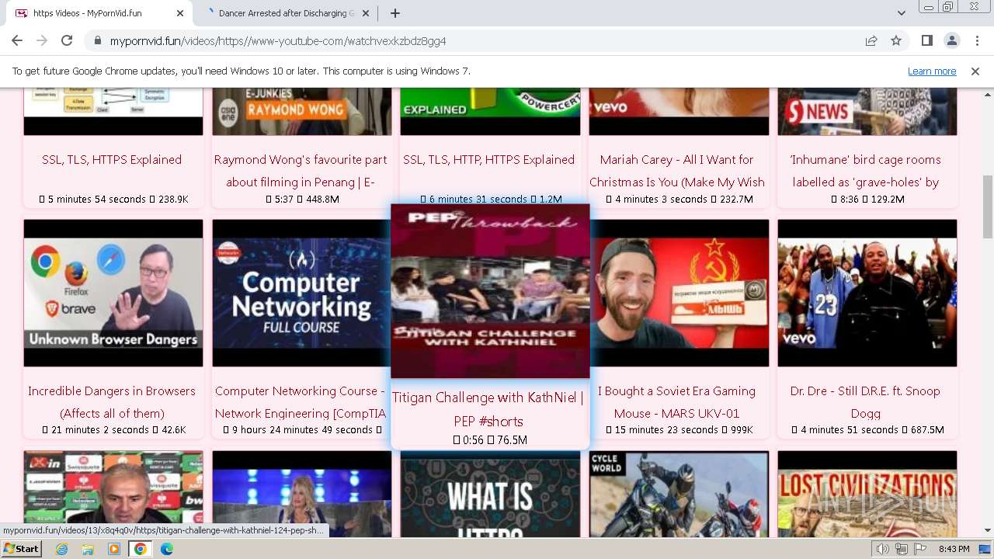This screenshot has height=559, width=994.
Task: Open Soviet Era Gaming Mouse thumbnail
Action: (679, 293)
